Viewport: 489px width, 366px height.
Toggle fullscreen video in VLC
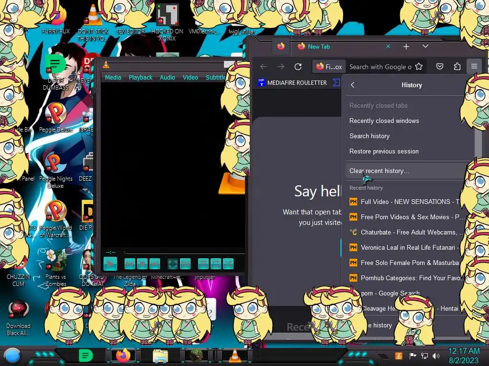point(173,264)
